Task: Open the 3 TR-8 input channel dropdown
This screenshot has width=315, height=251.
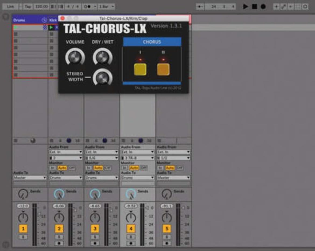Action: [x=138, y=158]
